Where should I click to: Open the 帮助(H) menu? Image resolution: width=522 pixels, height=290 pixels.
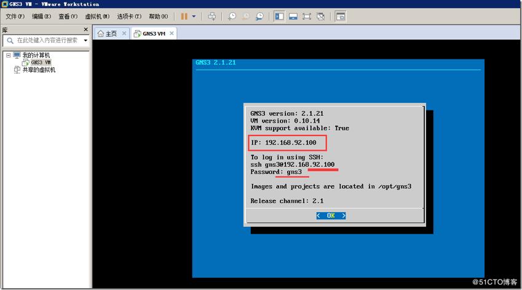point(159,17)
